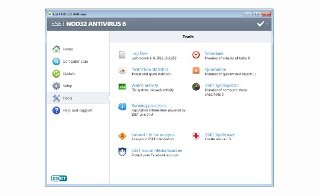Click the Help and support question icon
The image size is (320, 196).
[x=56, y=110]
